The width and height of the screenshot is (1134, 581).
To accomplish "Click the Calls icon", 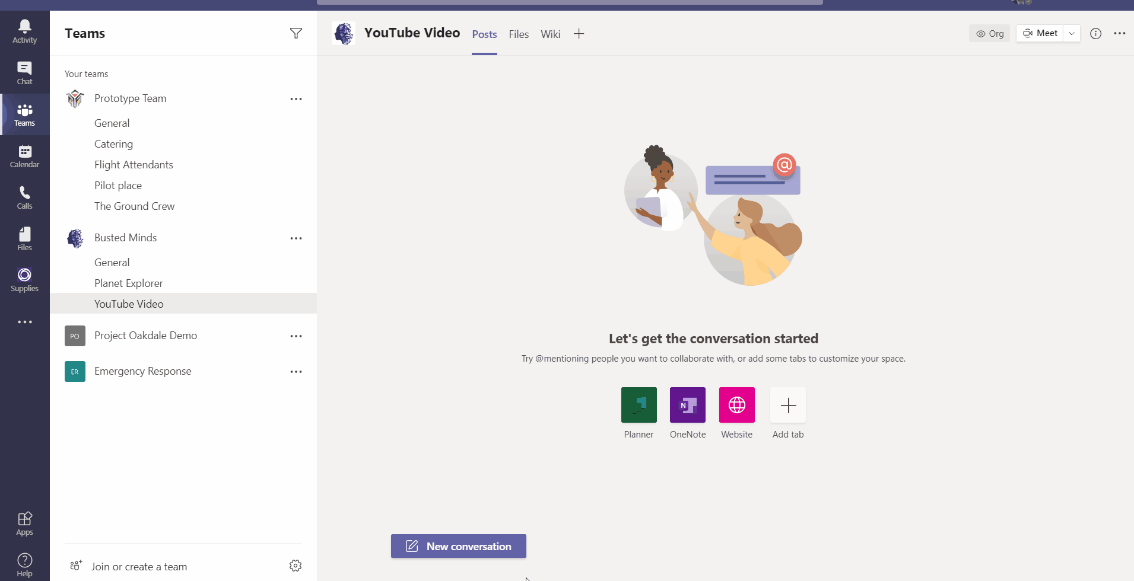I will (x=24, y=197).
